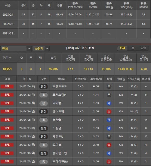Click 홈 badge in 리버풀 row
This screenshot has height=166, width=151.
pyautogui.click(x=44, y=103)
